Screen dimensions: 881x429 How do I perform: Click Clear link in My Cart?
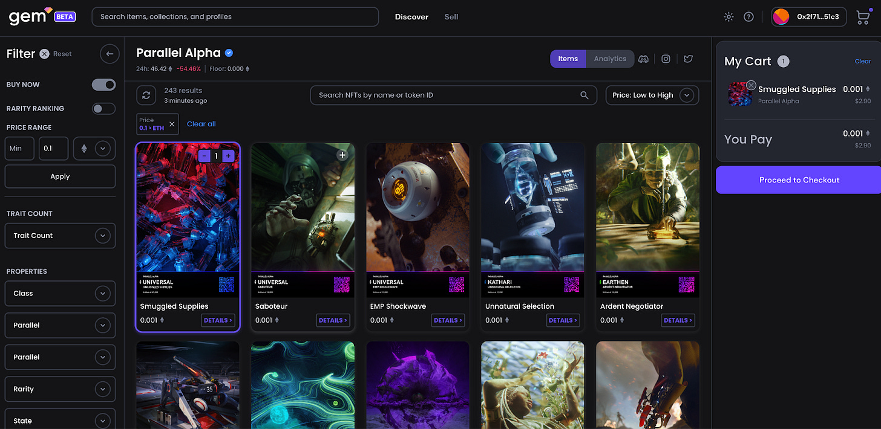tap(863, 61)
